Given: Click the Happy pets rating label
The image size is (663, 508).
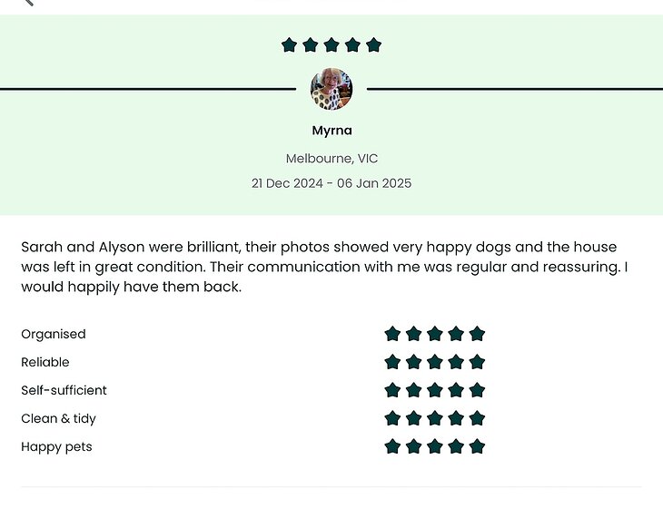Looking at the screenshot, I should click(56, 446).
